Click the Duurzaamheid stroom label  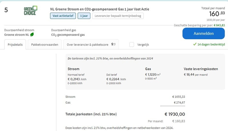click(19, 30)
